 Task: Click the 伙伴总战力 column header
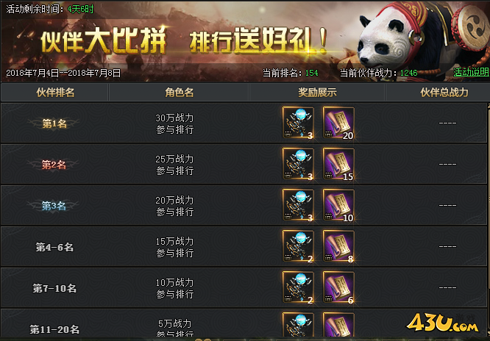coord(444,93)
